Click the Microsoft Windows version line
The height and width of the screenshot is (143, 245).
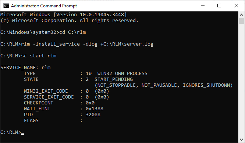click(x=63, y=14)
